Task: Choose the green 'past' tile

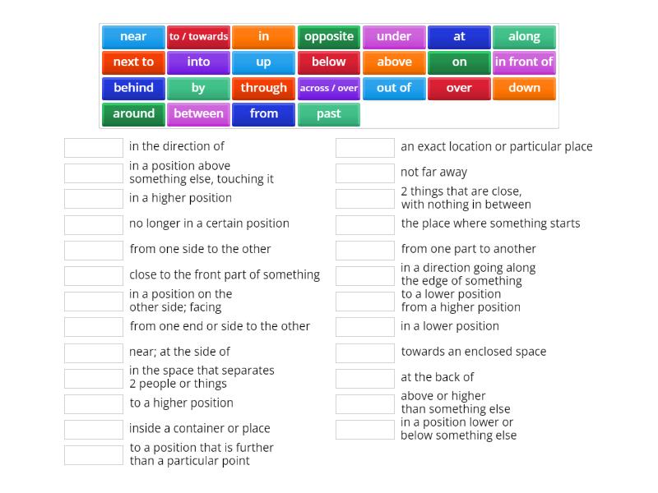Action: (x=329, y=114)
